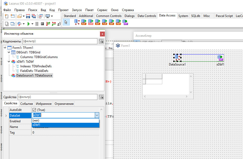
Task: Close the Инспектор объектов panel
Action: click(102, 34)
